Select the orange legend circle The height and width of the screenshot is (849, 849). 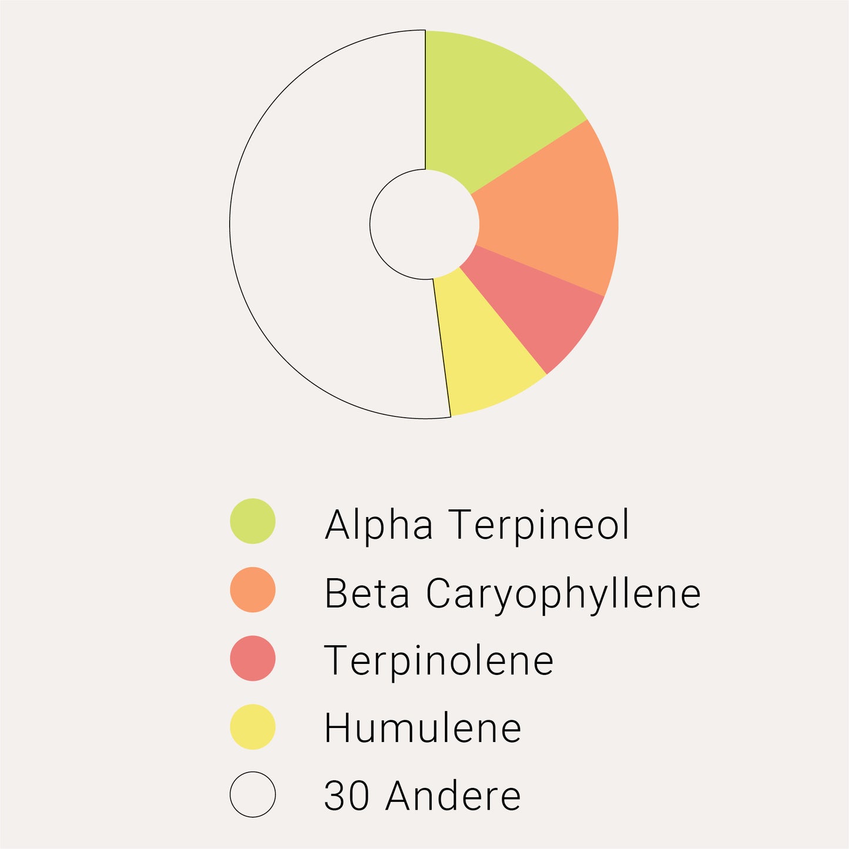253,590
